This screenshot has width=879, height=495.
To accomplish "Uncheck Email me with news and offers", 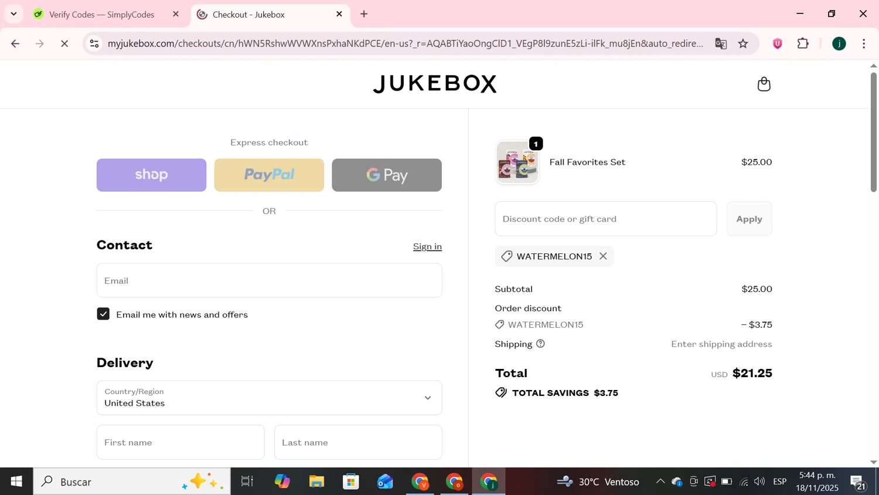I will coord(103,314).
